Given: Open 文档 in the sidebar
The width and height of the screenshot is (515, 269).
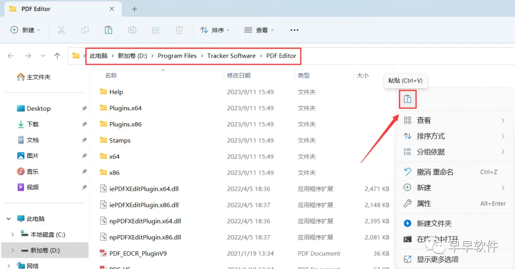Looking at the screenshot, I should 28,140.
